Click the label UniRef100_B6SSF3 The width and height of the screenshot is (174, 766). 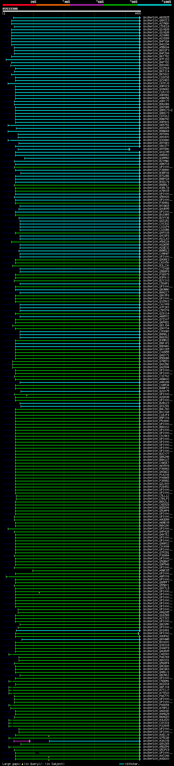coord(156,51)
